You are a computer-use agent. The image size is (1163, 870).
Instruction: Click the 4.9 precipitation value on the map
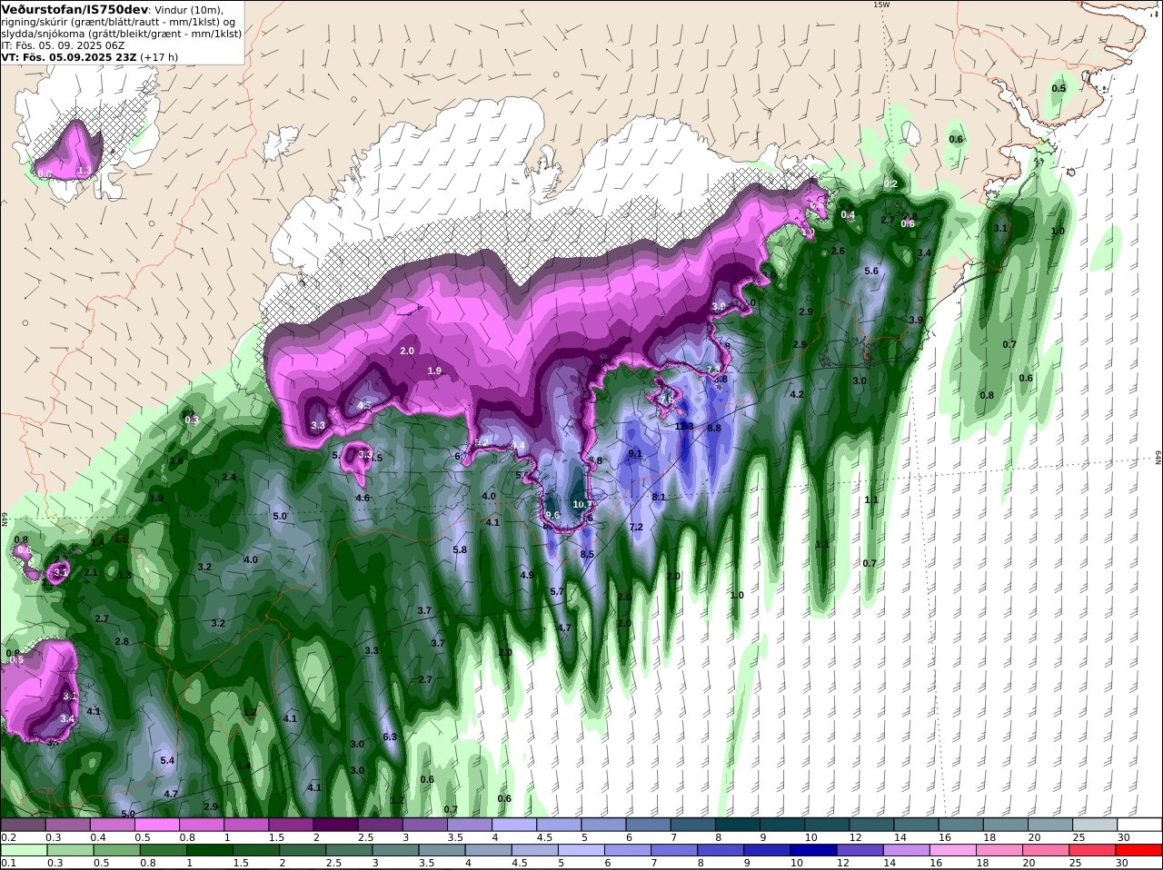(527, 575)
